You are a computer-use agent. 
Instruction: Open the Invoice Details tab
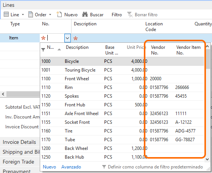pos(19,142)
